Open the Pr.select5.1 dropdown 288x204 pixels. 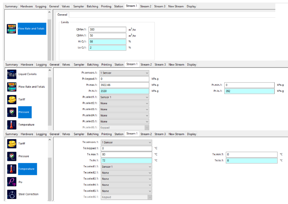coord(124,122)
